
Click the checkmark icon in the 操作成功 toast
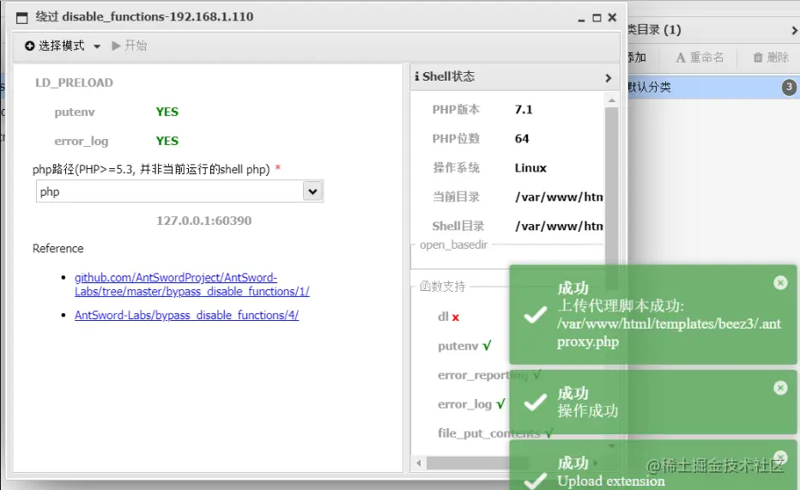(x=536, y=402)
